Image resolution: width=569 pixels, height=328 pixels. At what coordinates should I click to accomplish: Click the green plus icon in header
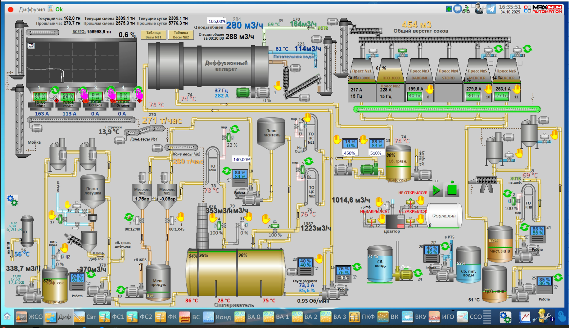tap(449, 9)
